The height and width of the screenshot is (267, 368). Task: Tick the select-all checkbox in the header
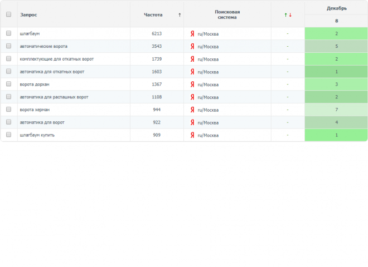[x=9, y=14]
